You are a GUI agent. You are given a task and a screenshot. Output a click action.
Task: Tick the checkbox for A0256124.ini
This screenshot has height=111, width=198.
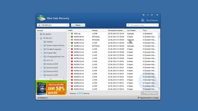tap(69, 86)
